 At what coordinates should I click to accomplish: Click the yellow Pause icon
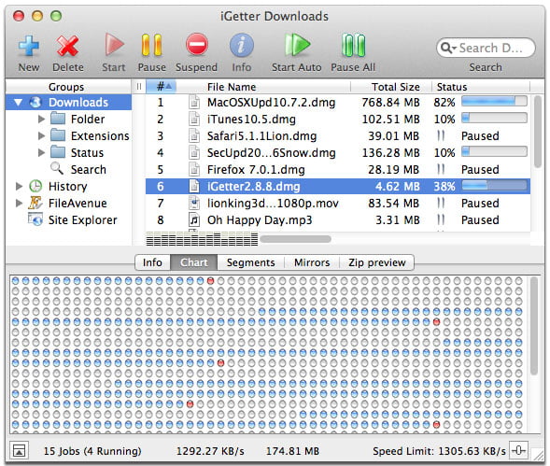point(151,45)
